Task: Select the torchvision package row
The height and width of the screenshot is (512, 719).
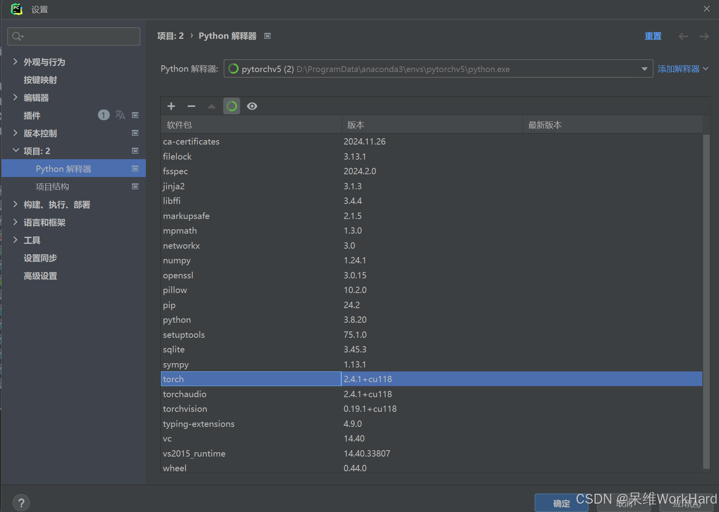Action: [x=432, y=409]
